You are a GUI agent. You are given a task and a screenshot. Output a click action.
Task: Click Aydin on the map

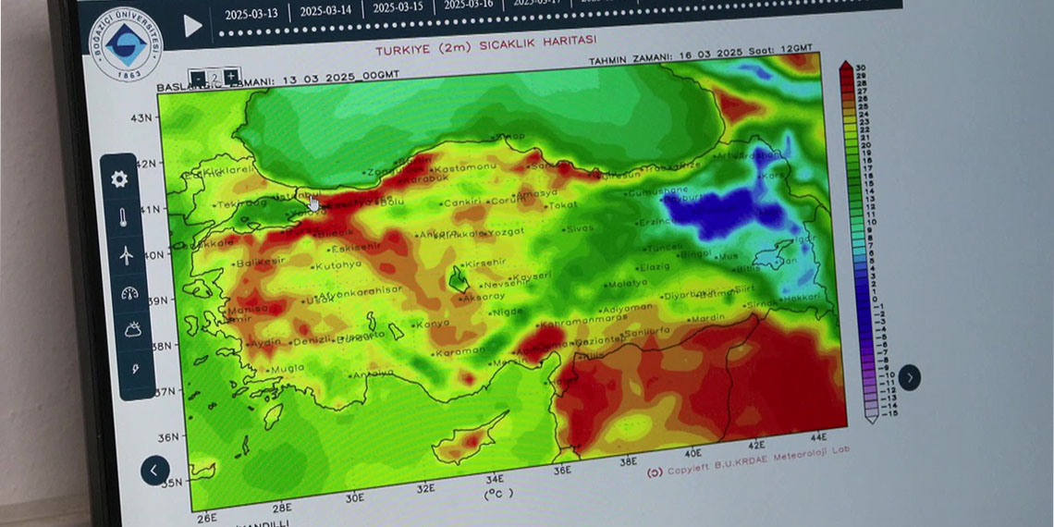coord(263,344)
